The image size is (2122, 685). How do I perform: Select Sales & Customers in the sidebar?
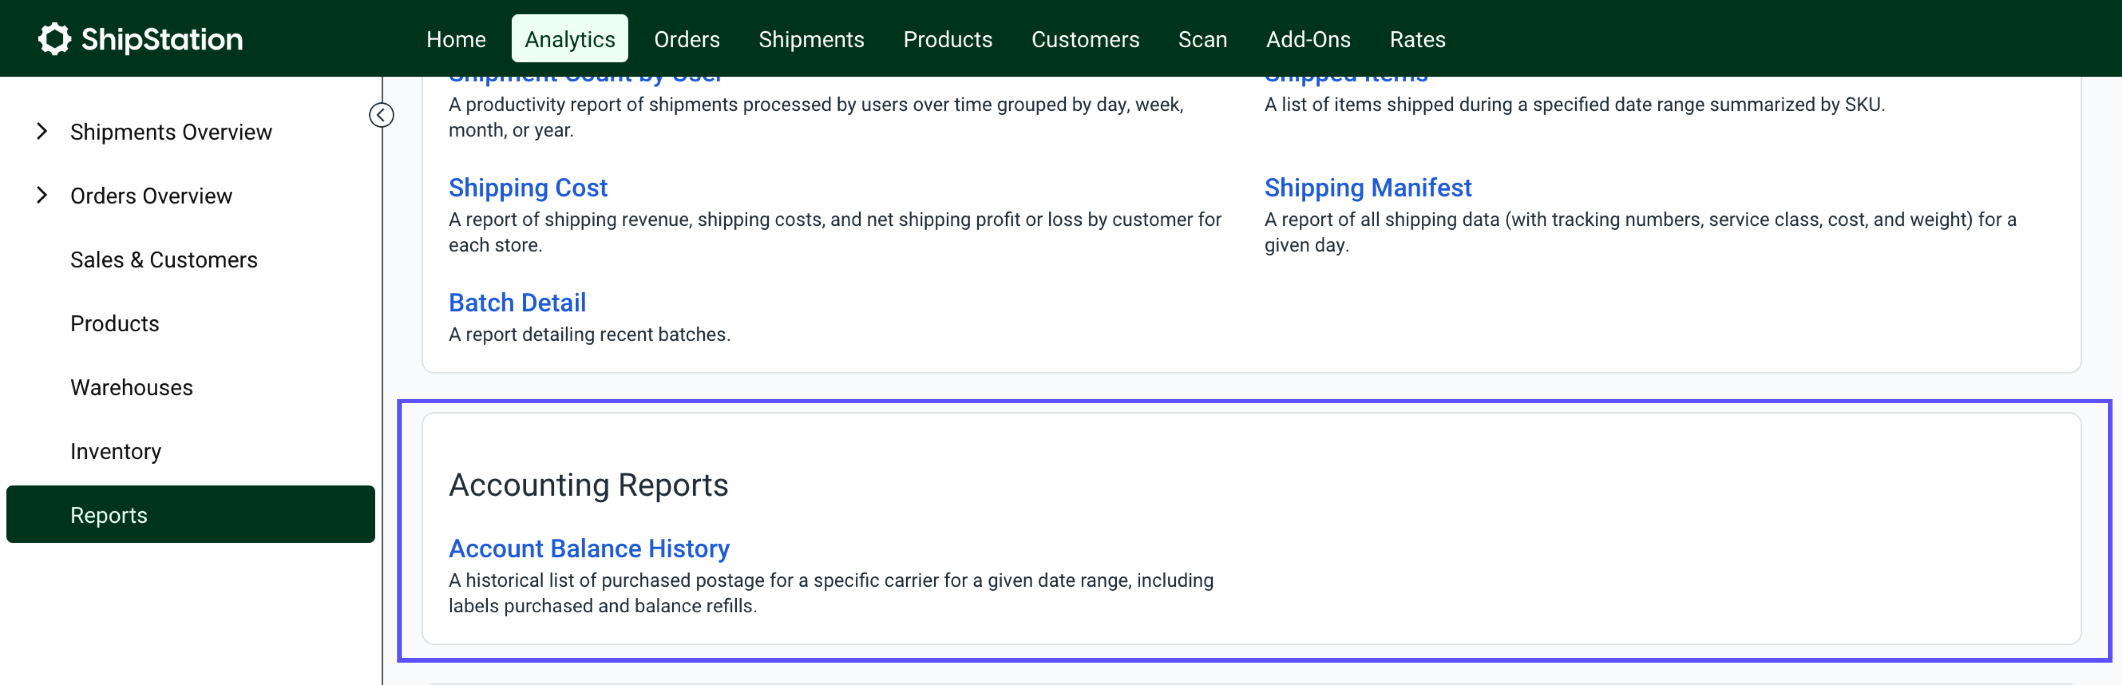tap(163, 259)
